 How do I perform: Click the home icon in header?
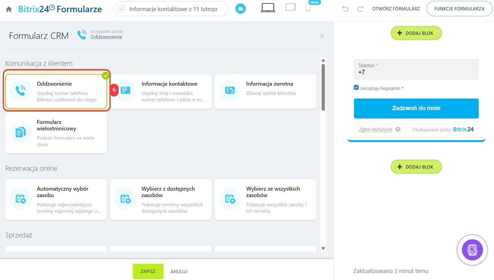pyautogui.click(x=9, y=9)
